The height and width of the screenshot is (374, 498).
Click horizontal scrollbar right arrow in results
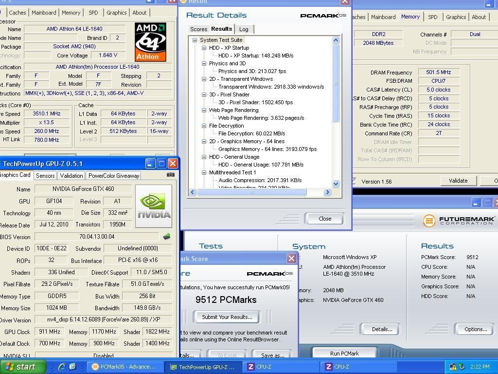(x=327, y=192)
